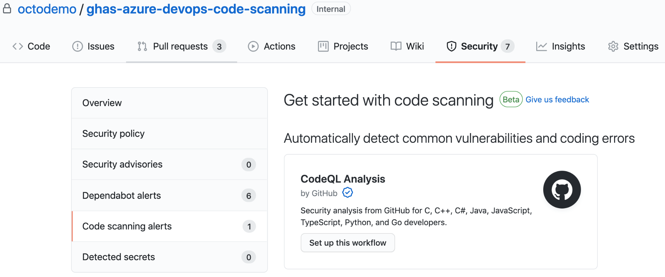The height and width of the screenshot is (277, 665).
Task: View the Detected secrets section
Action: point(118,257)
